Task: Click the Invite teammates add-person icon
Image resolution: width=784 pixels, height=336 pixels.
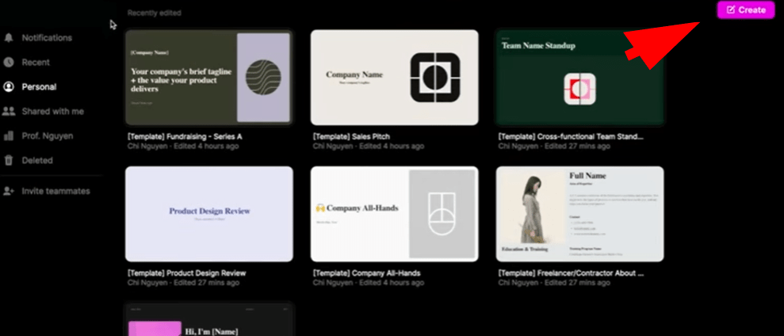Action: (9, 191)
